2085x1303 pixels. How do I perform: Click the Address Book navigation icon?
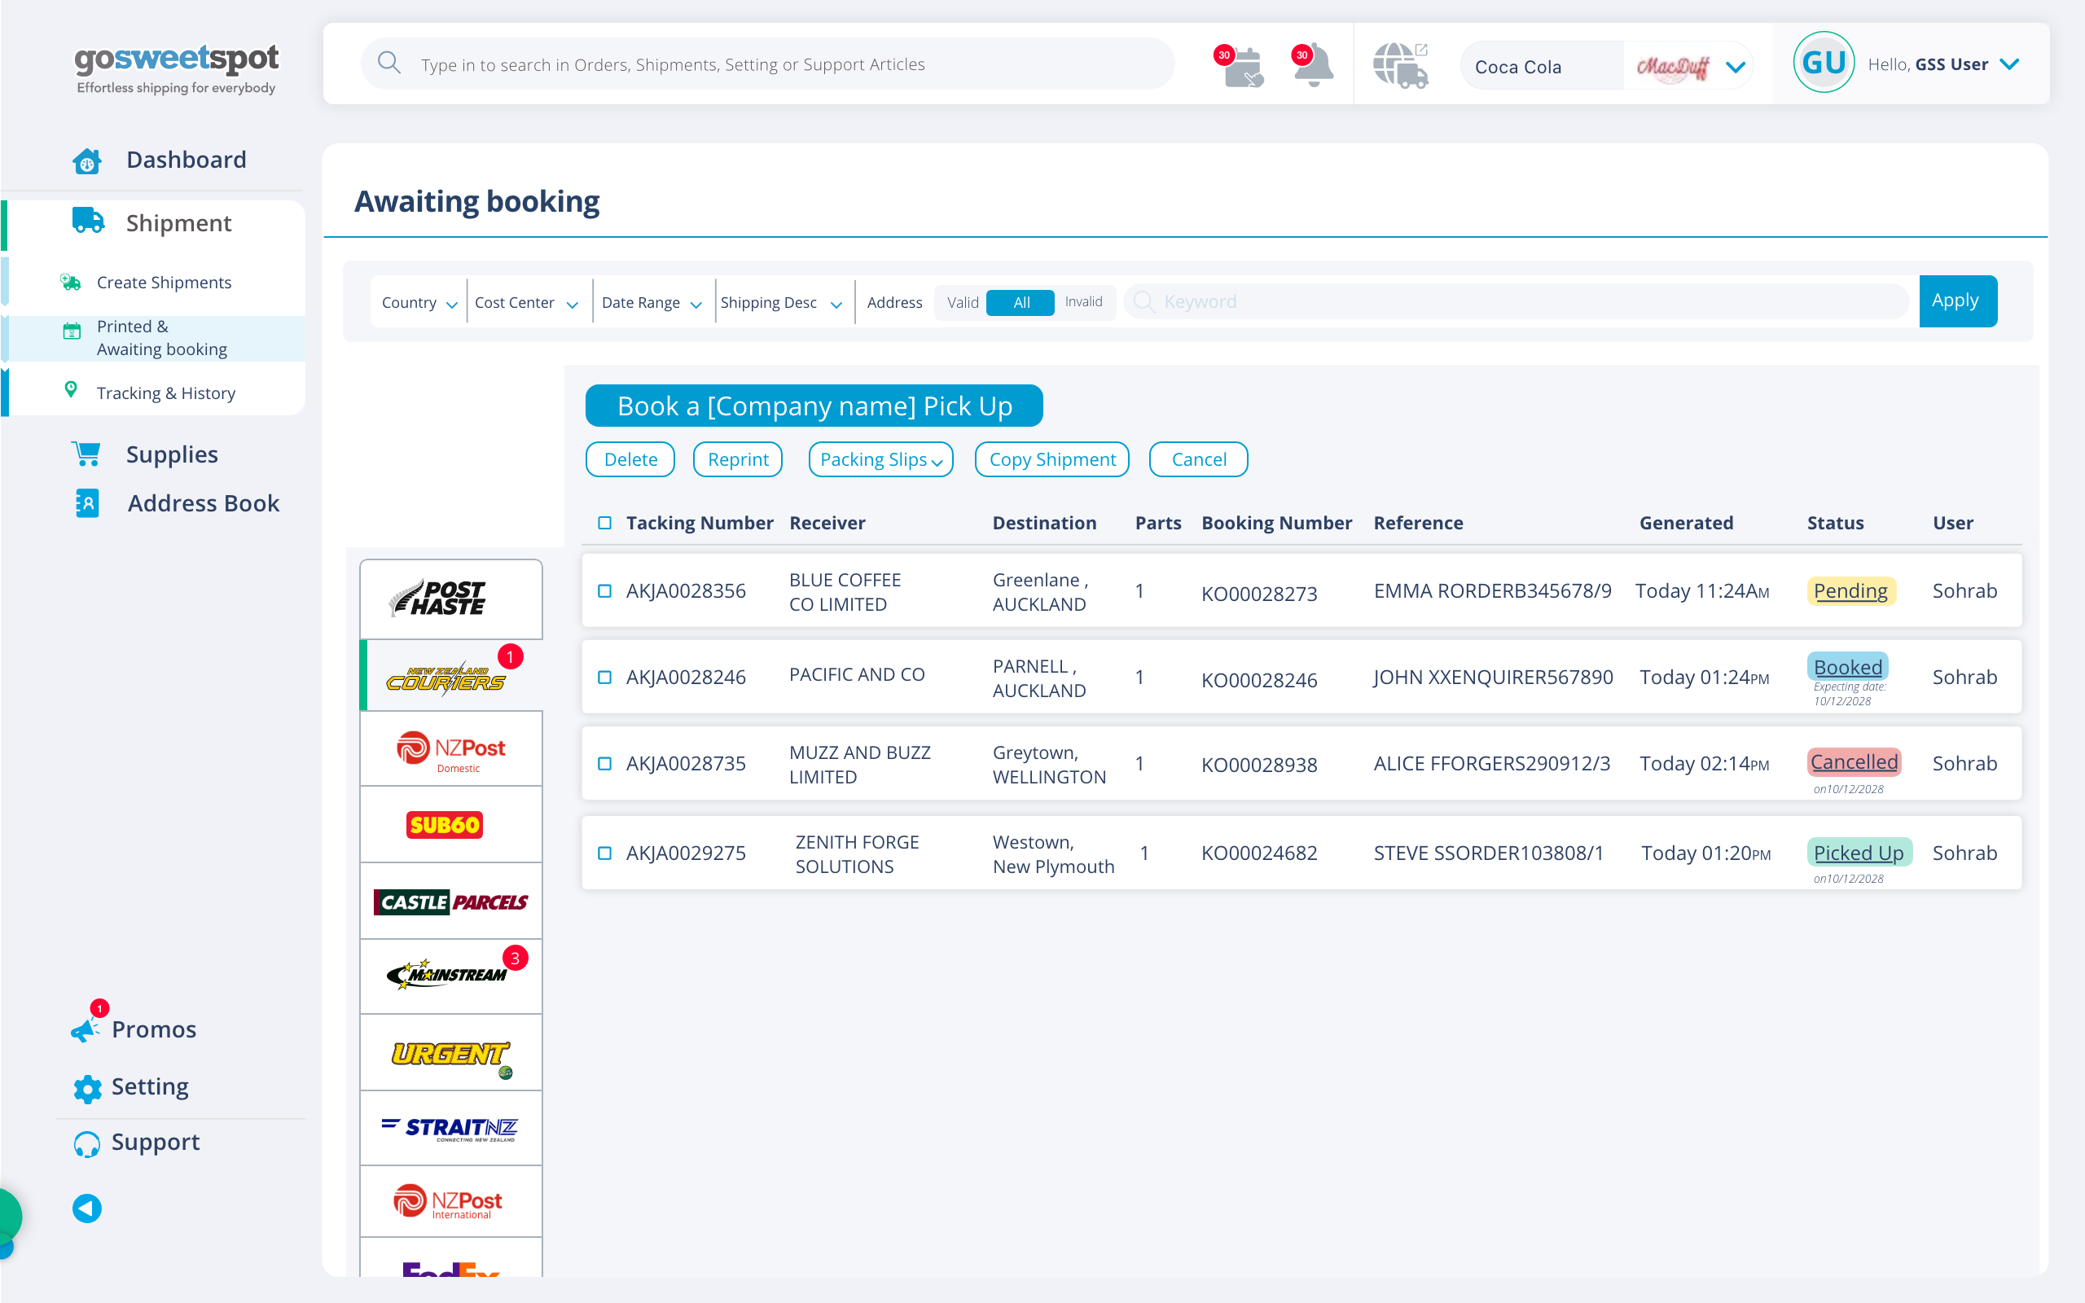(87, 503)
